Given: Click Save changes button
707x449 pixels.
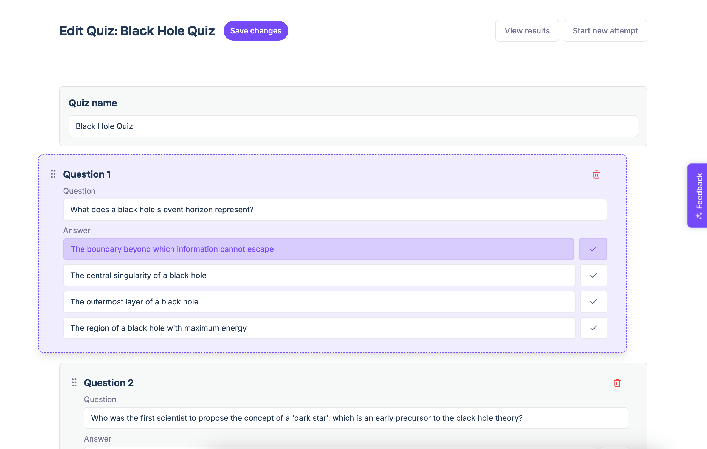Looking at the screenshot, I should (256, 31).
